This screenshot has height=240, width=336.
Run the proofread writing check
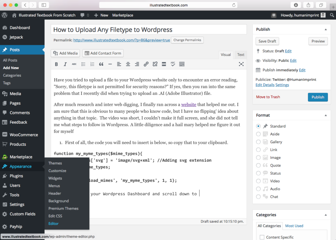[173, 64]
